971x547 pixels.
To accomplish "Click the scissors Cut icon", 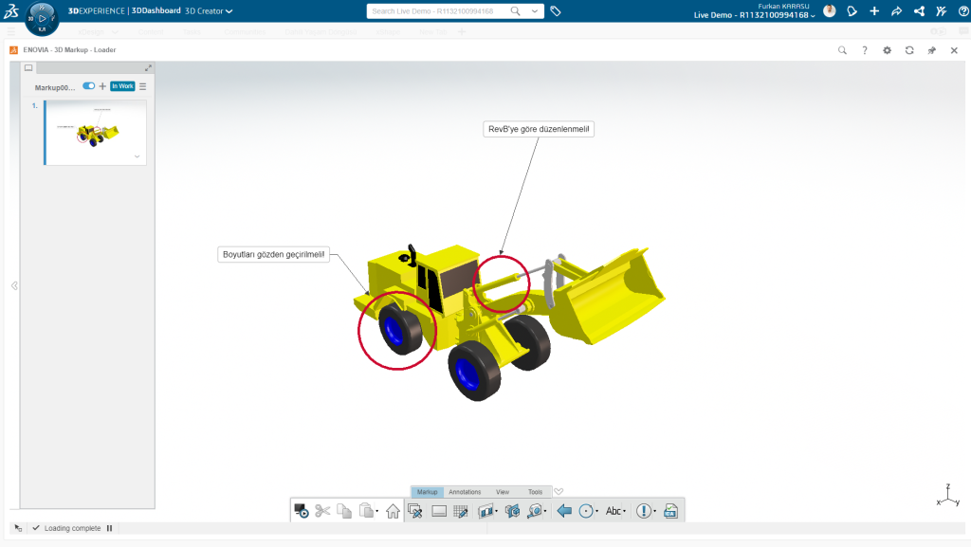I will click(322, 511).
